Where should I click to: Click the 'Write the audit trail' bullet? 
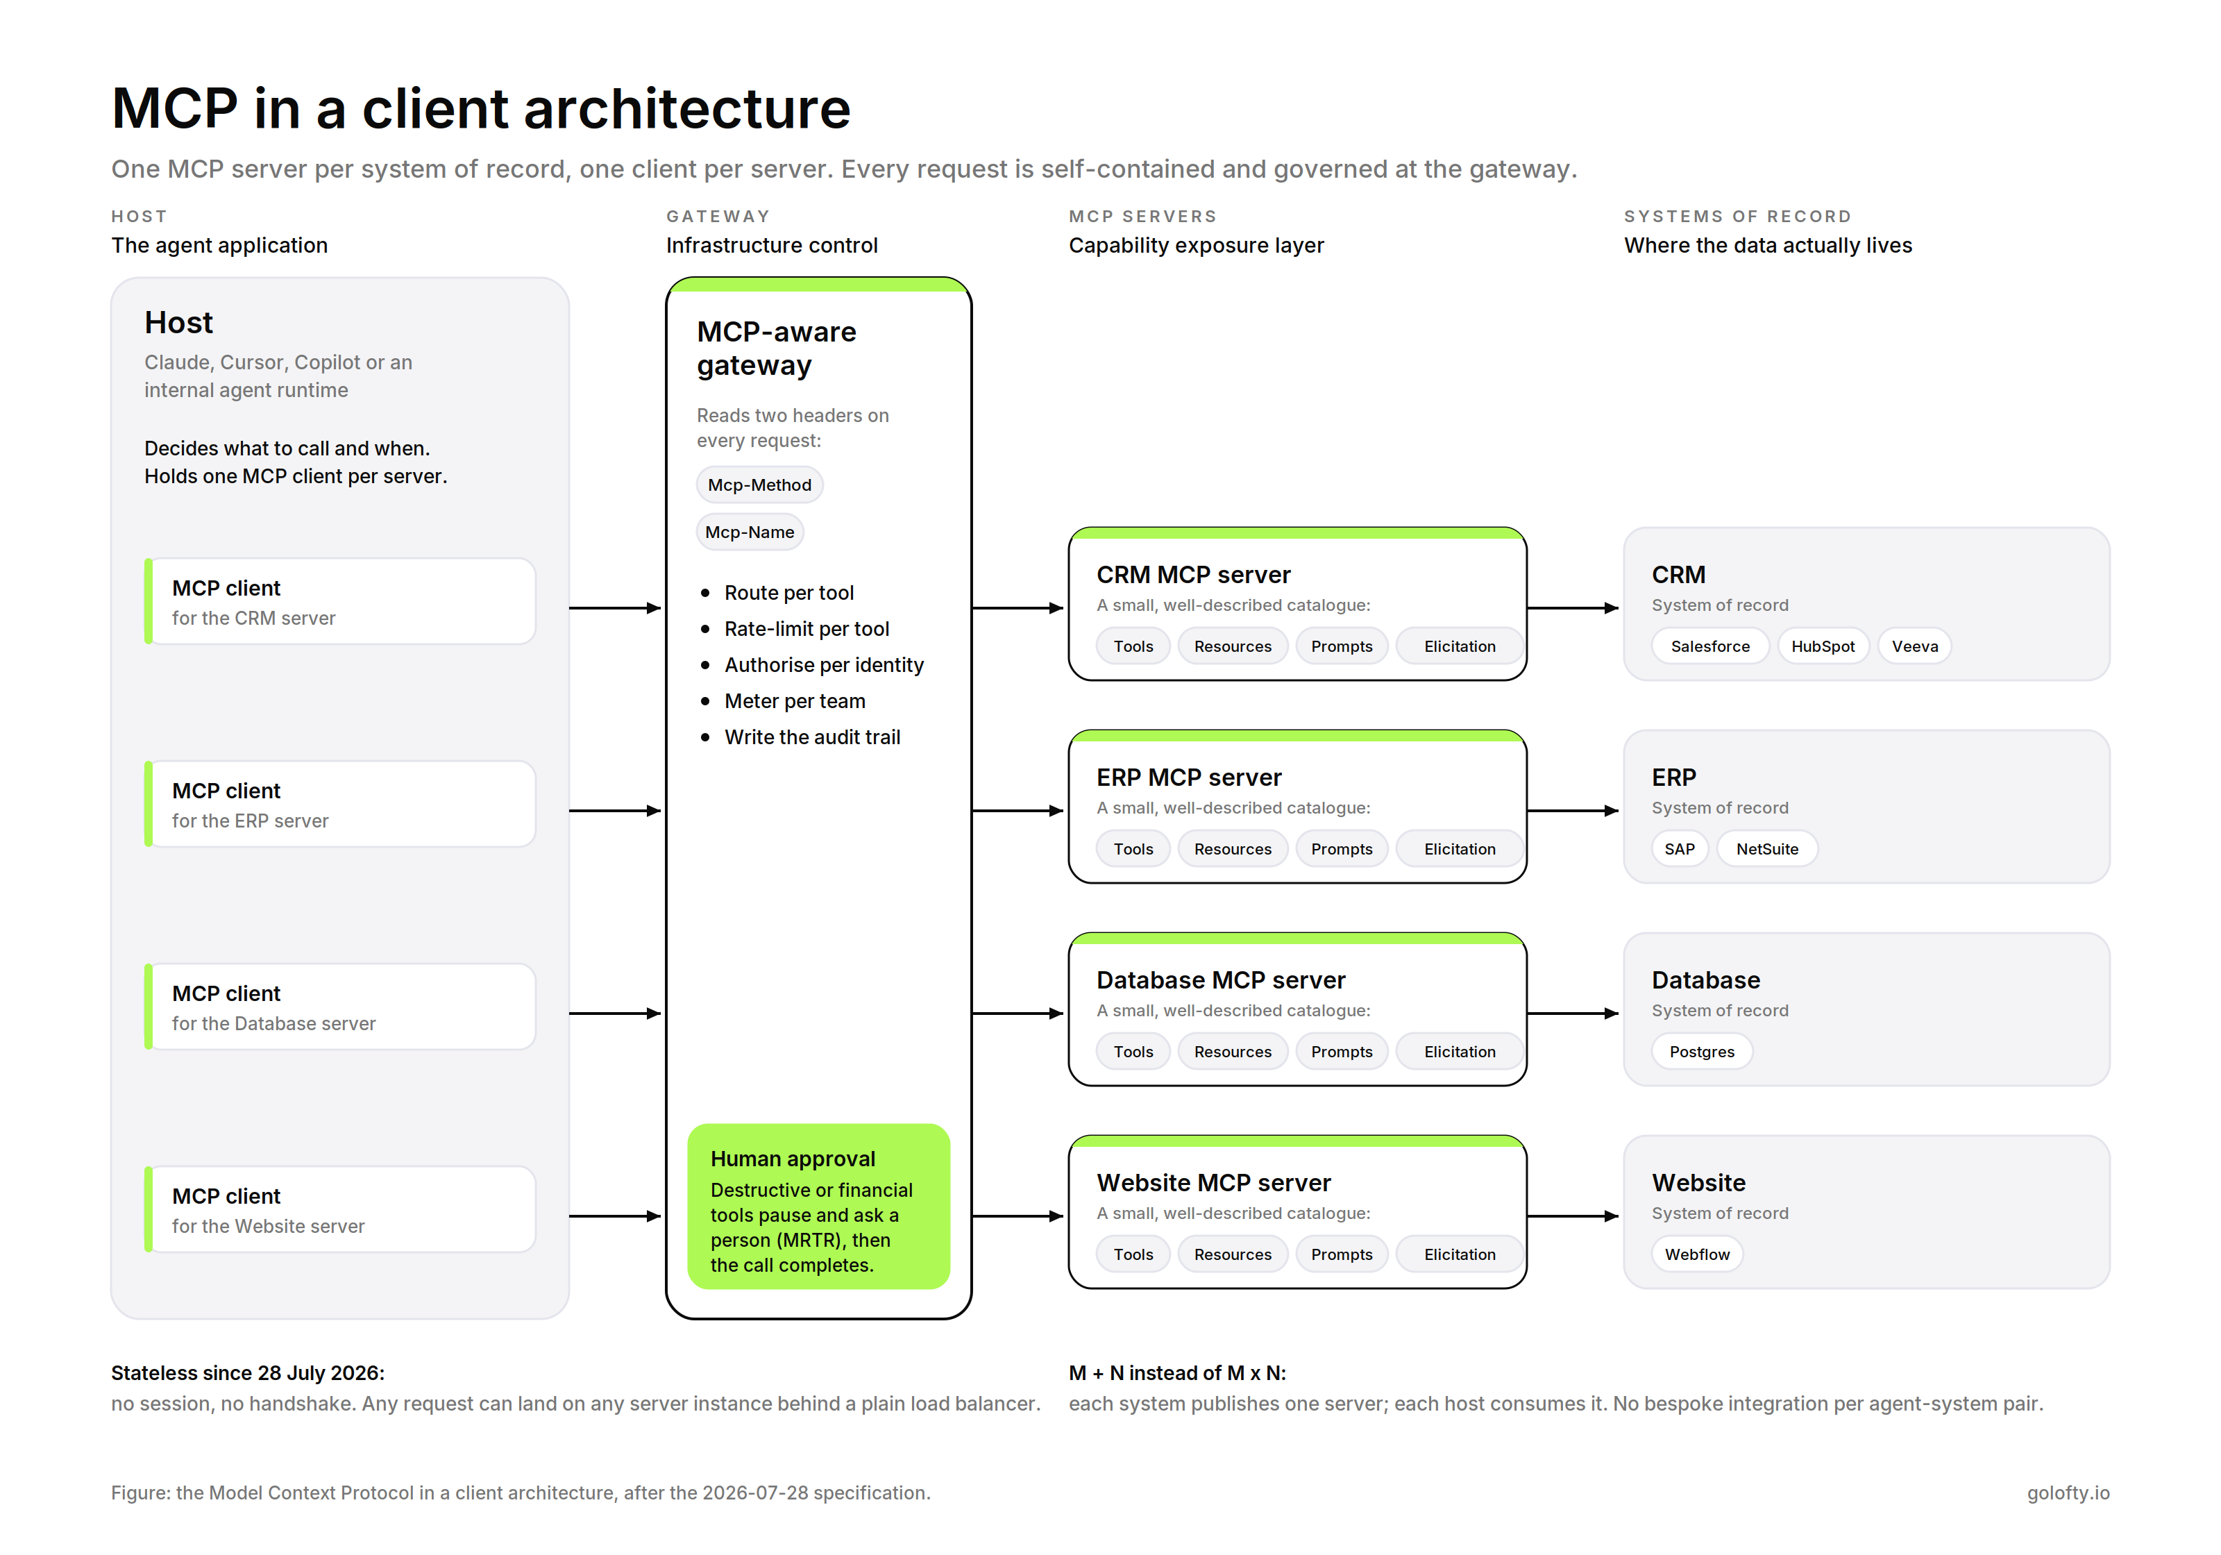click(811, 737)
